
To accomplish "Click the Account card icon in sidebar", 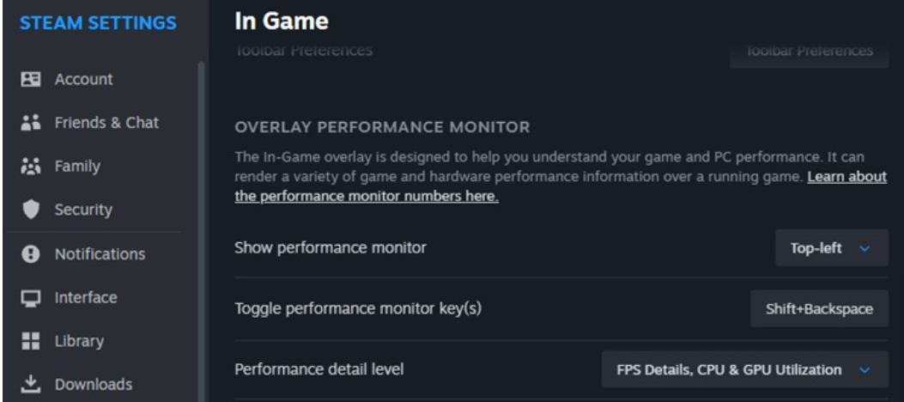I will pyautogui.click(x=31, y=79).
